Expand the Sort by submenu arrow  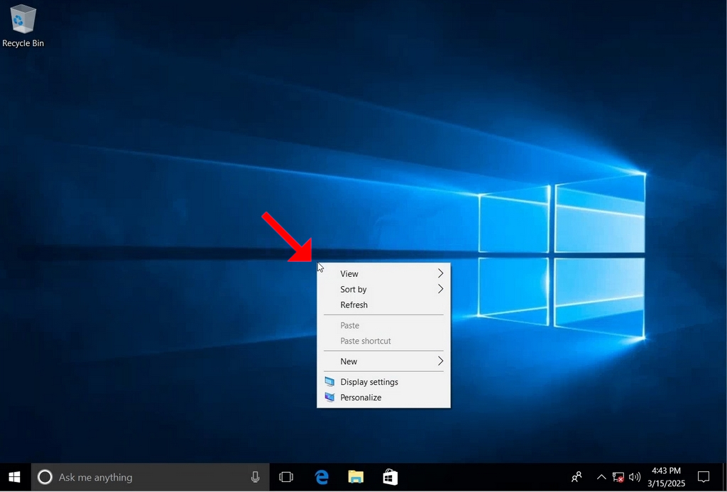440,290
